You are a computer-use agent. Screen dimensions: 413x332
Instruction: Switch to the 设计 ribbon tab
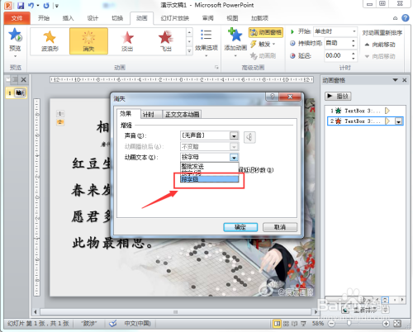93,18
